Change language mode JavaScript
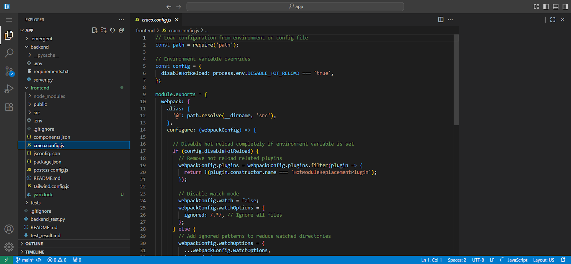This screenshot has height=264, width=571. click(x=517, y=260)
